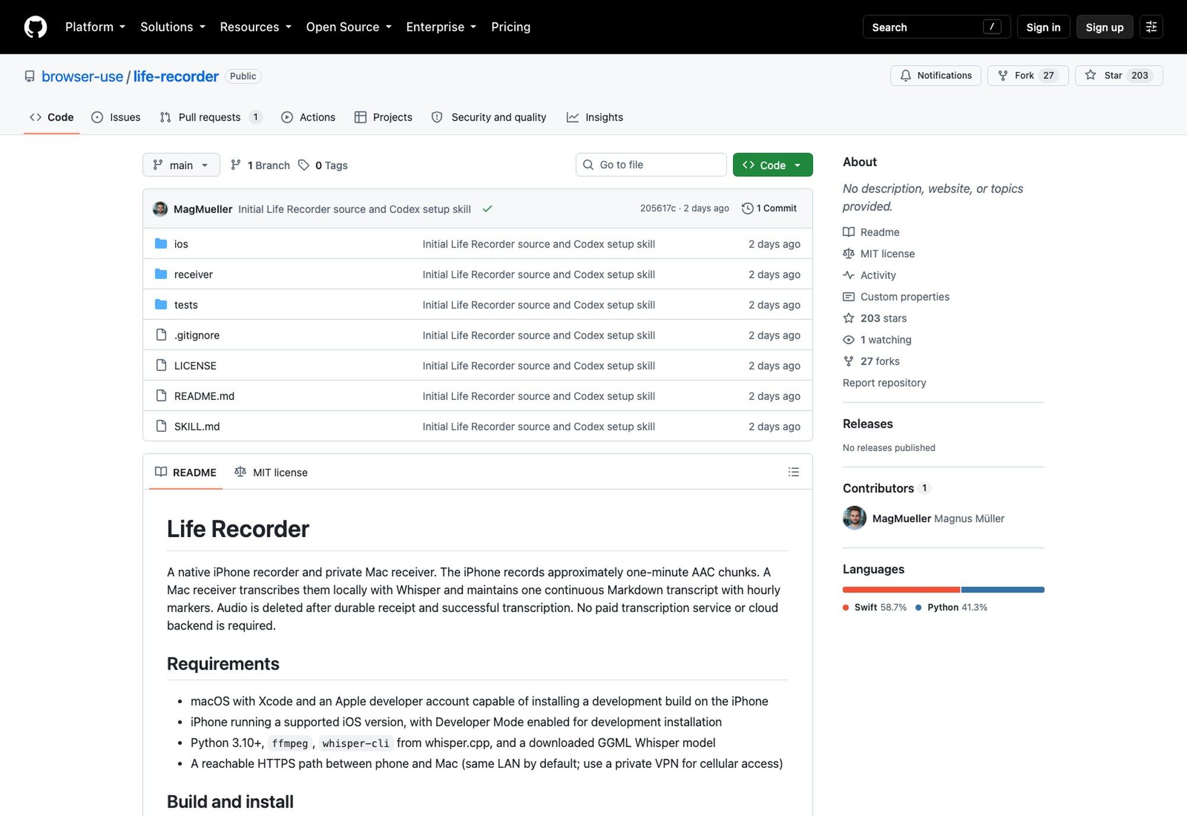Expand the green Code dropdown button

click(773, 165)
